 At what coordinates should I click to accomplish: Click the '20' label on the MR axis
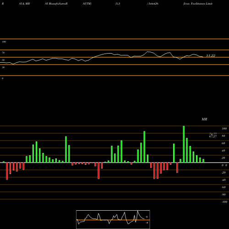pos(224,158)
